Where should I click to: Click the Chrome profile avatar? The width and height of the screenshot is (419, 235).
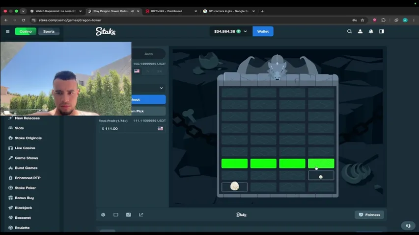405,20
